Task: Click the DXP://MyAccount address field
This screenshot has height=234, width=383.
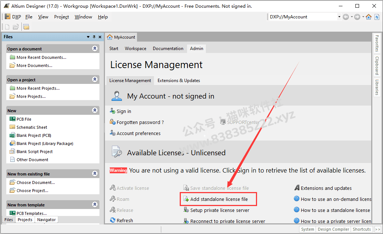Action: click(x=303, y=17)
